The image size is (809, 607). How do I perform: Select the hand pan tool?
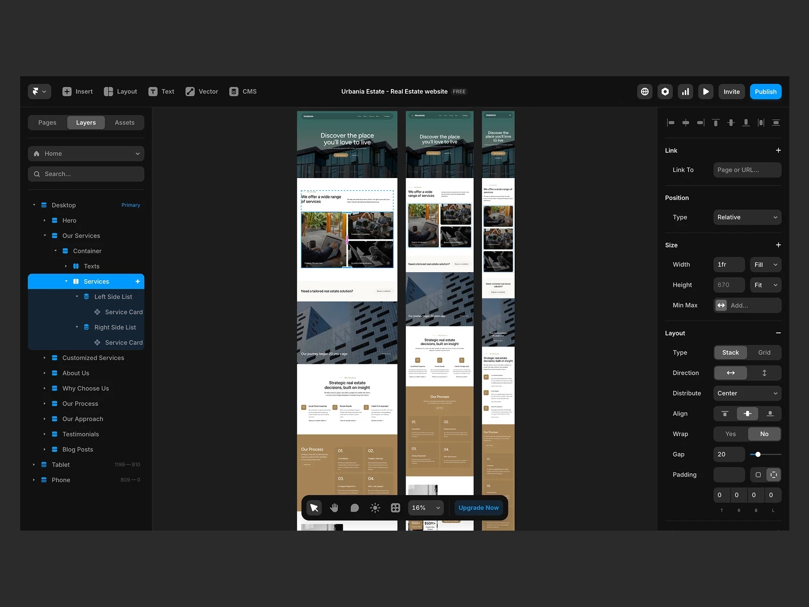pos(334,508)
